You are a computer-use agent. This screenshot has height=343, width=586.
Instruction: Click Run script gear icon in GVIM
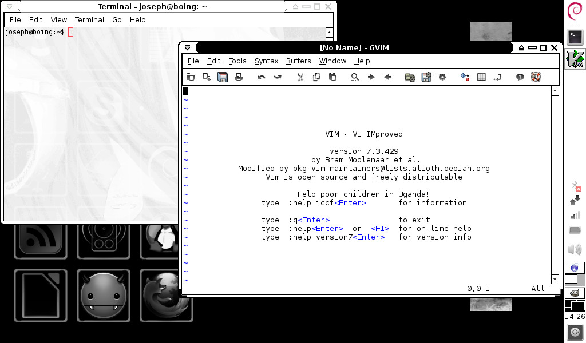(442, 77)
